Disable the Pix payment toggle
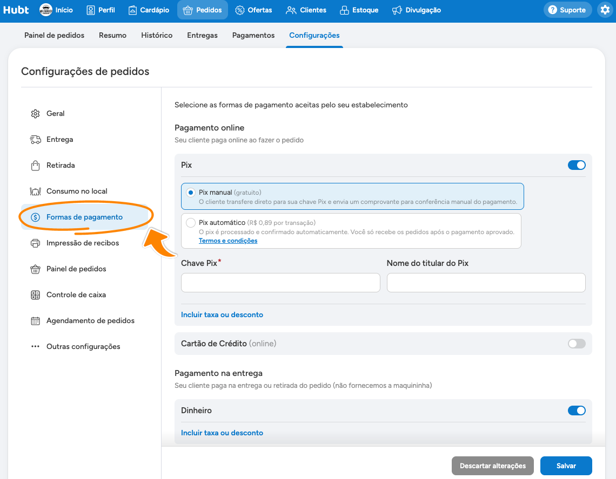This screenshot has width=616, height=479. pyautogui.click(x=577, y=165)
